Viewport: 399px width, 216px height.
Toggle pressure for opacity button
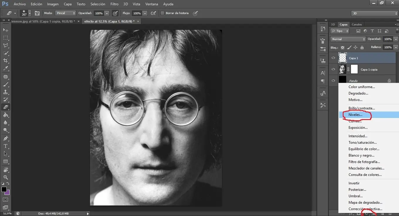pos(116,13)
